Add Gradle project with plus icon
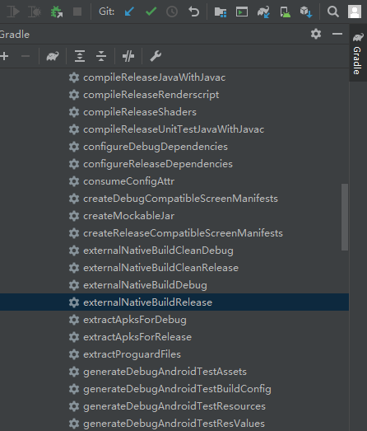The image size is (367, 431). pos(4,56)
